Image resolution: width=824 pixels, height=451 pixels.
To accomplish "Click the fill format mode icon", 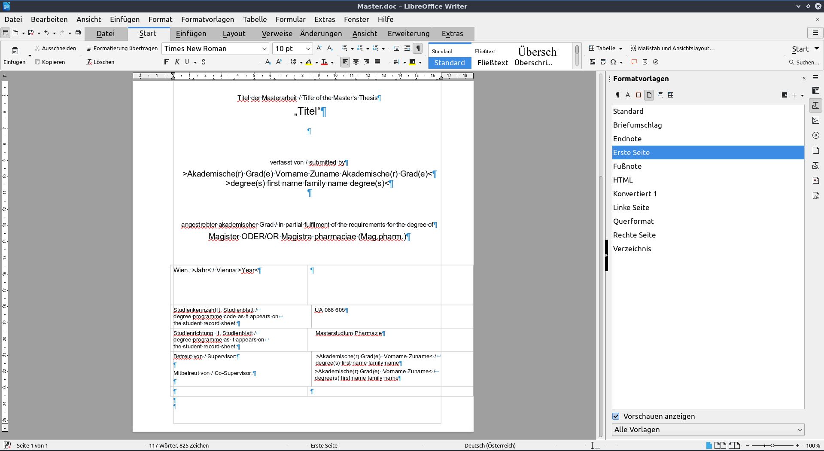I will [784, 95].
